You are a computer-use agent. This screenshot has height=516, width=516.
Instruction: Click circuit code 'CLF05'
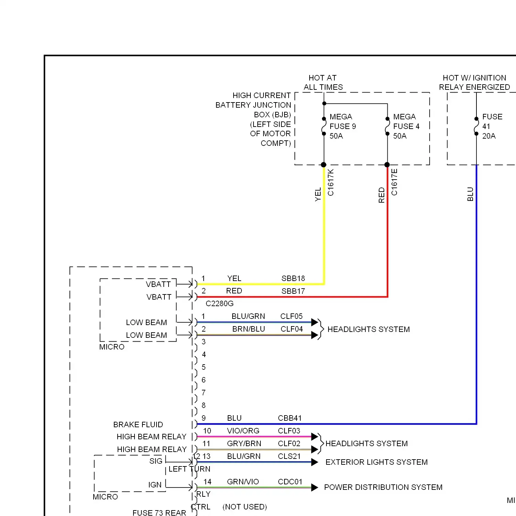(291, 316)
